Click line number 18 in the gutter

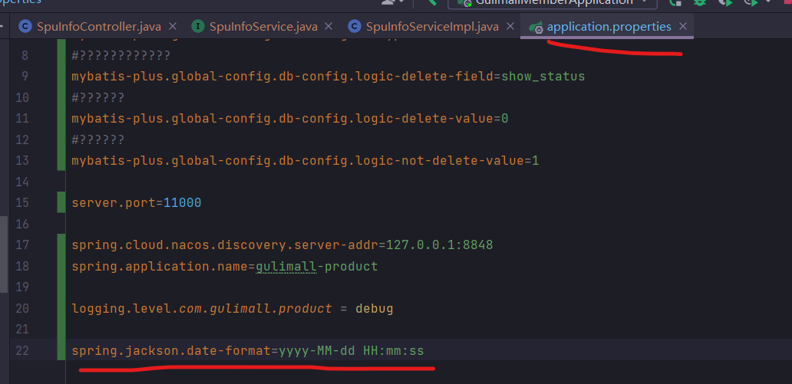21,267
